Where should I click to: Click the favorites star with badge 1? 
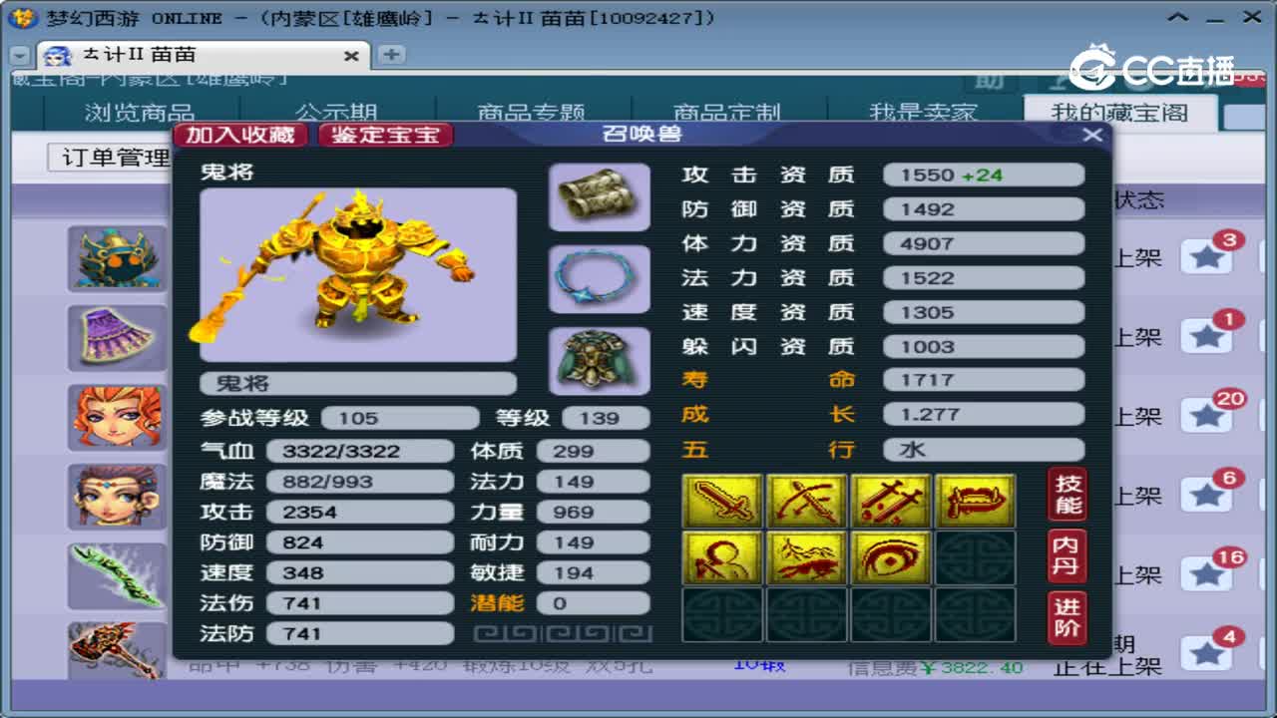(1207, 337)
